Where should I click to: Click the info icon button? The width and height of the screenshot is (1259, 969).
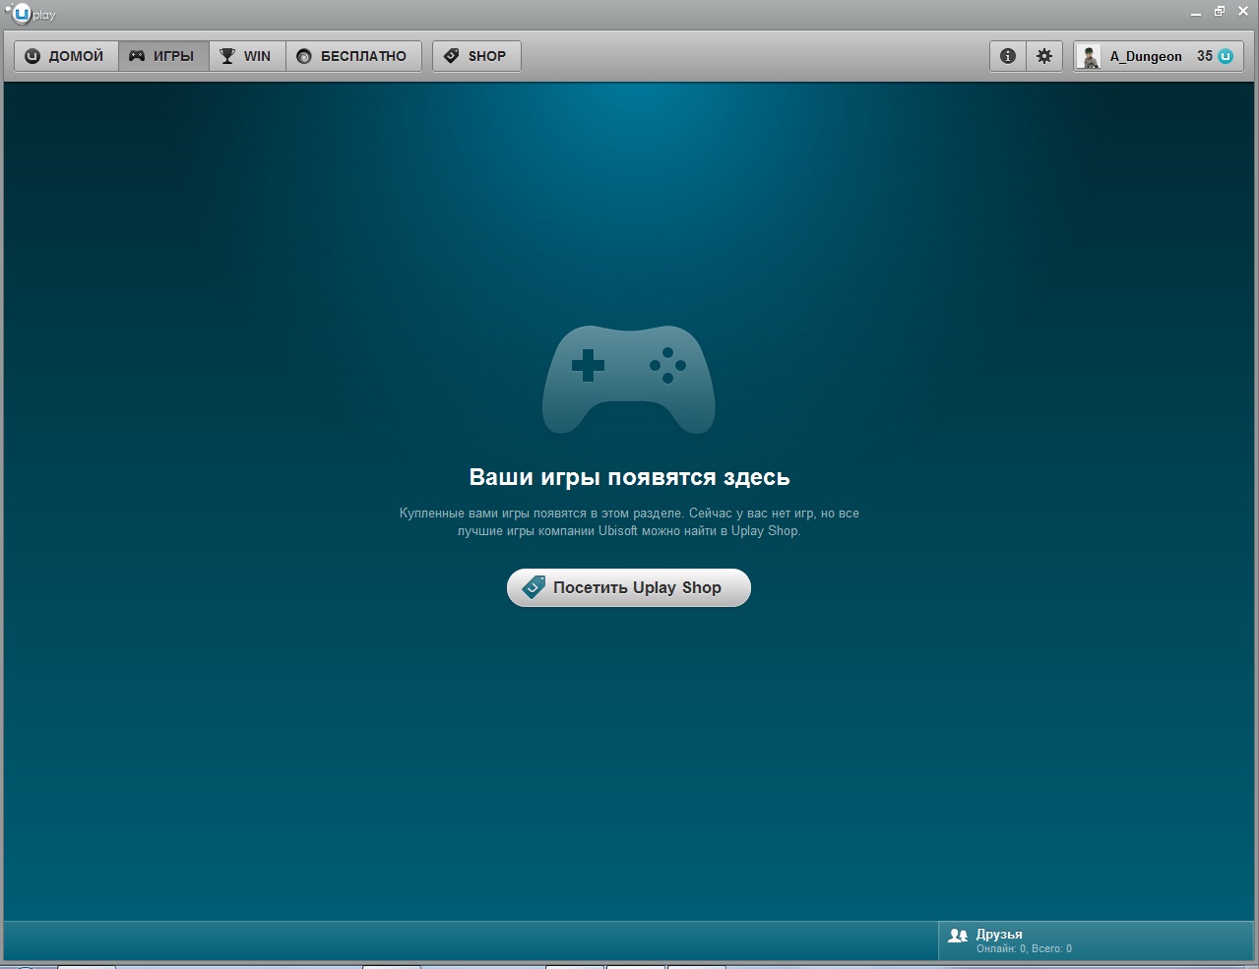(x=1007, y=56)
